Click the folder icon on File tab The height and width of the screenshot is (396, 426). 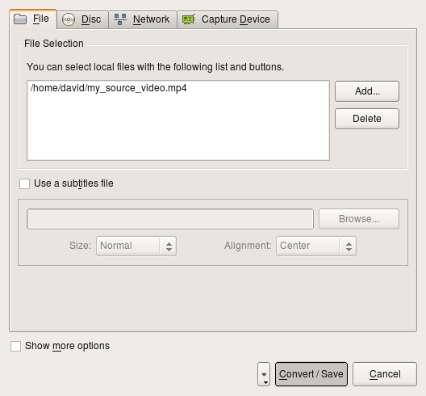20,19
